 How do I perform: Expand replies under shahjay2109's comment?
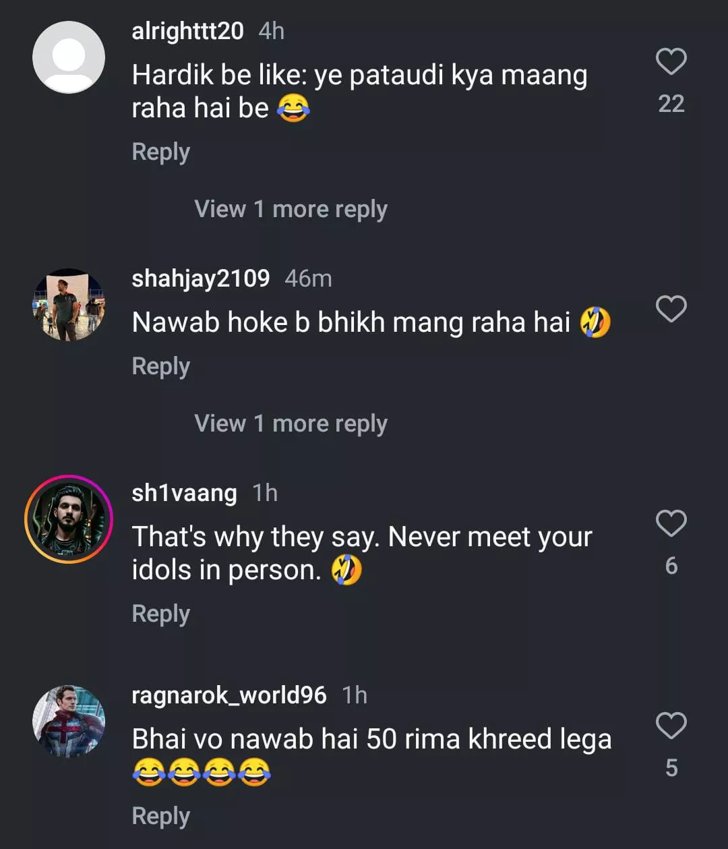pyautogui.click(x=291, y=423)
